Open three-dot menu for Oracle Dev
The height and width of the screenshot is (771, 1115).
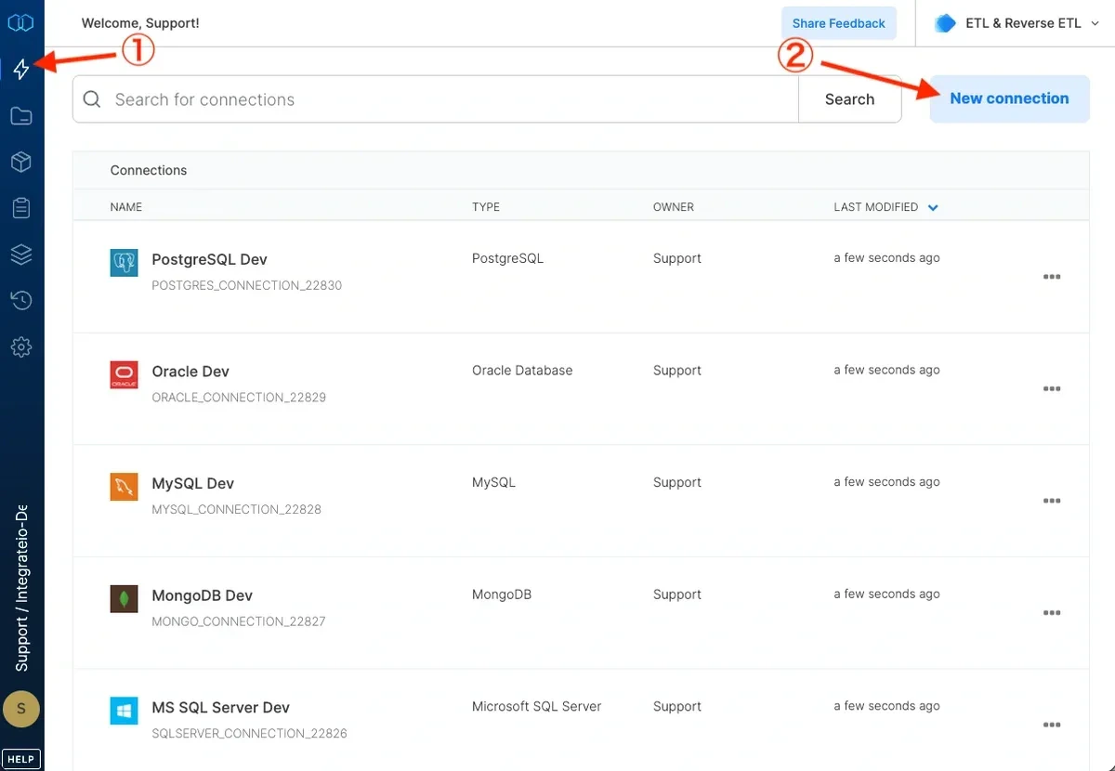(x=1052, y=389)
